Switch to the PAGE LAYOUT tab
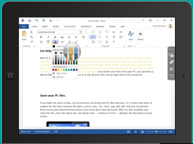Image resolution: width=193 pixels, height=144 pixels. click(x=70, y=26)
